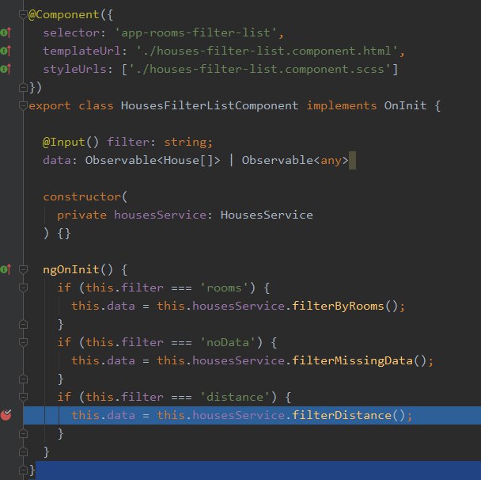Click the HousesFilterListComponent class name

point(210,105)
